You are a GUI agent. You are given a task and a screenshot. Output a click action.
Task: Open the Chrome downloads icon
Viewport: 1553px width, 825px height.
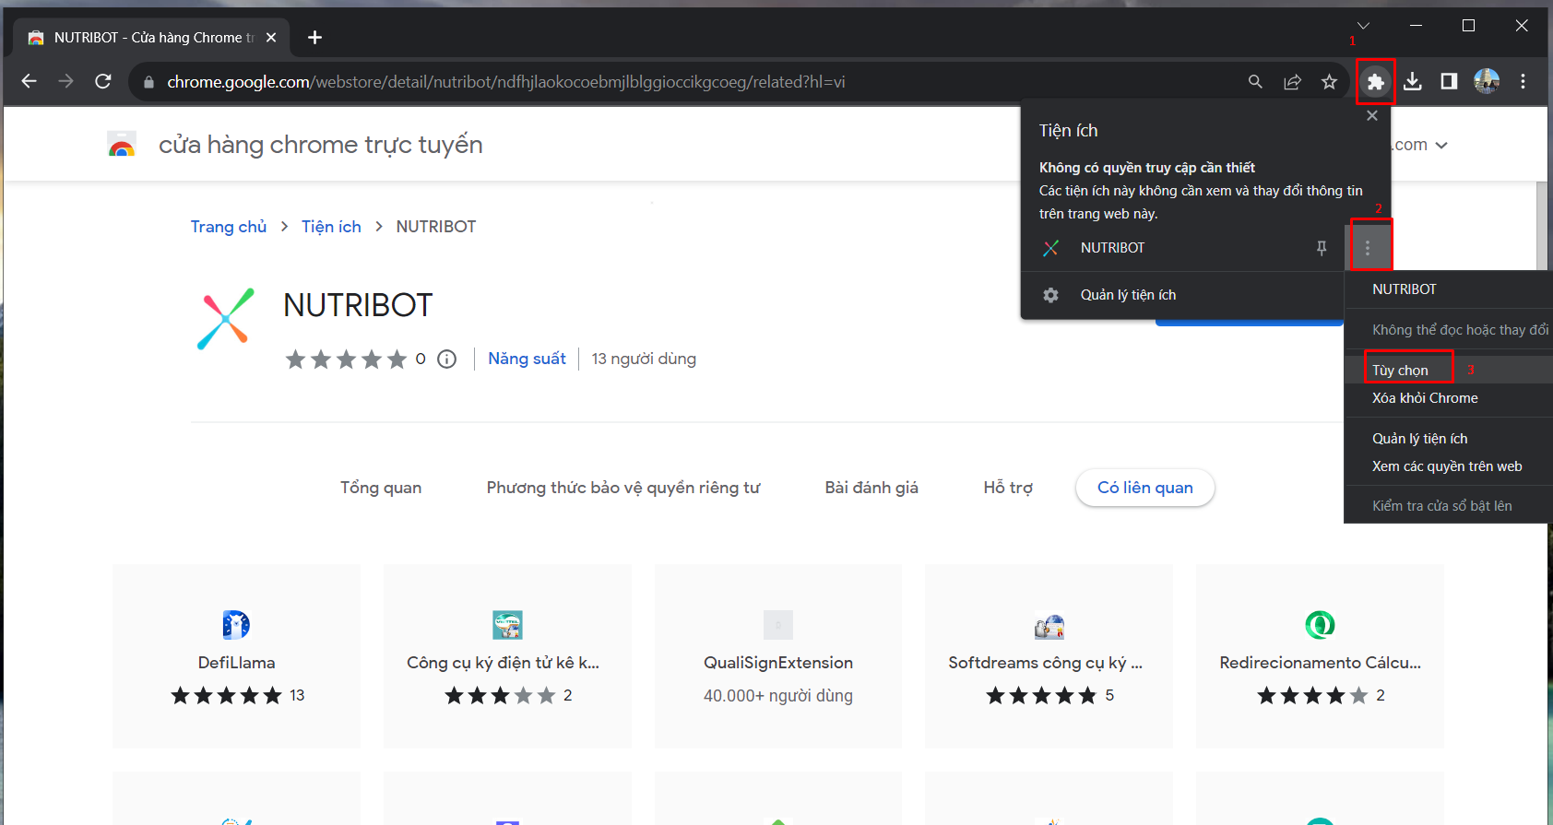1412,82
